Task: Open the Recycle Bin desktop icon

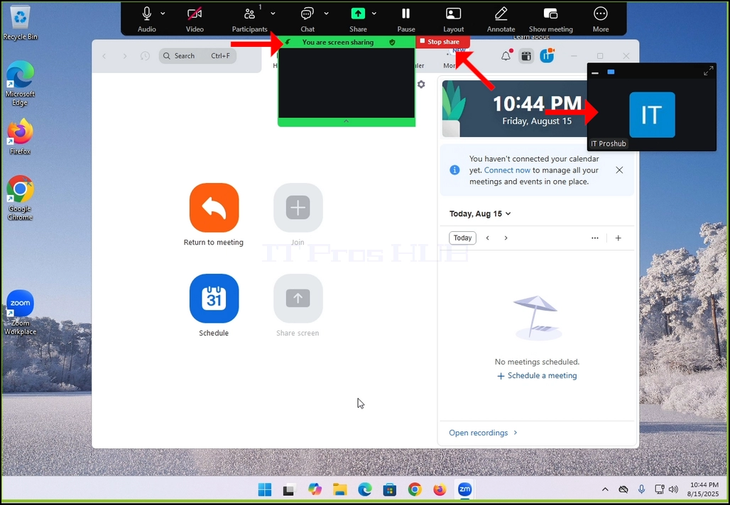Action: (x=20, y=23)
